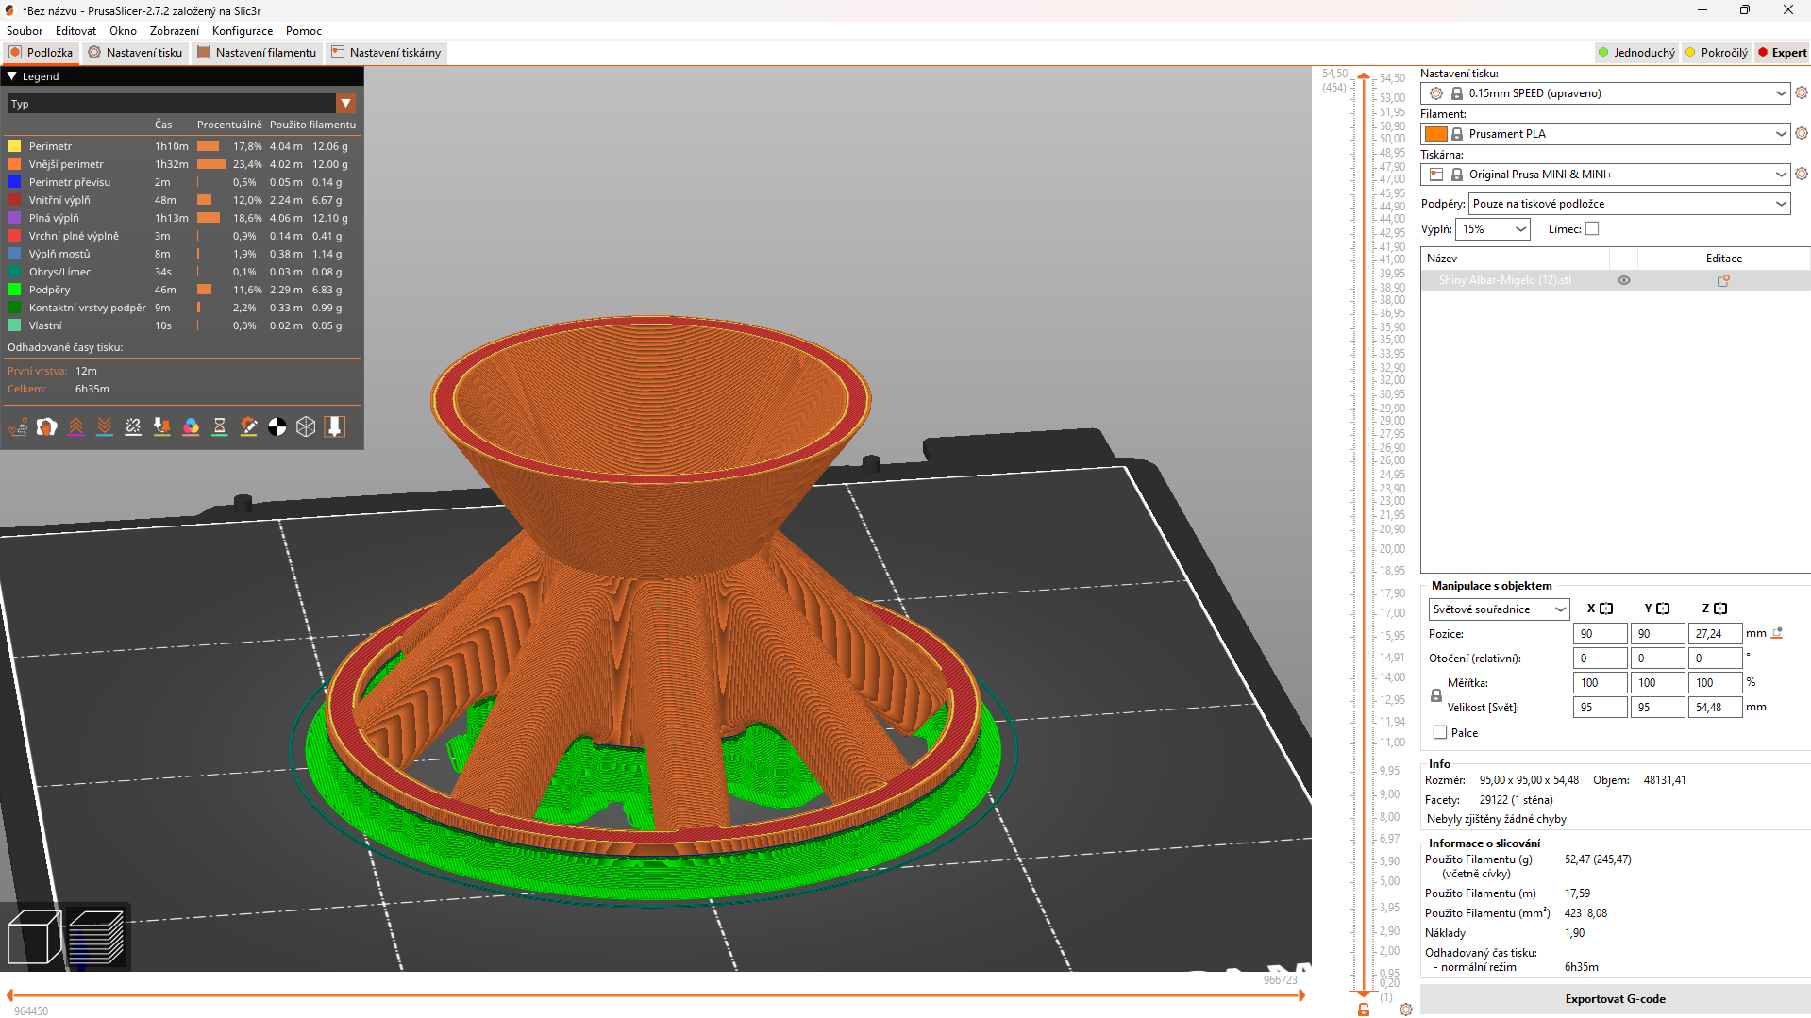
Task: Click edit cog next to print settings preset
Action: coord(1802,92)
